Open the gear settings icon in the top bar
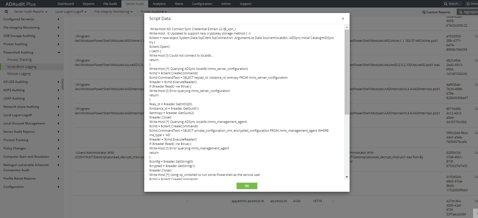The width and height of the screenshot is (478, 218). (468, 4)
